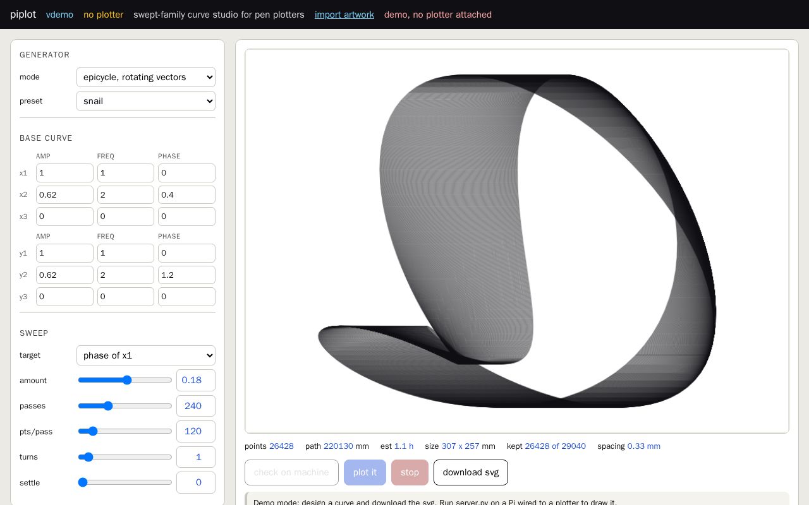809x505 pixels.
Task: Click the x2 AMP field showing 0.62
Action: click(x=64, y=194)
